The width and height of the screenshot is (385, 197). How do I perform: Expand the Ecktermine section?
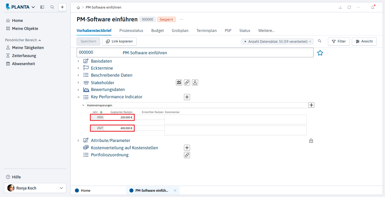click(x=78, y=68)
